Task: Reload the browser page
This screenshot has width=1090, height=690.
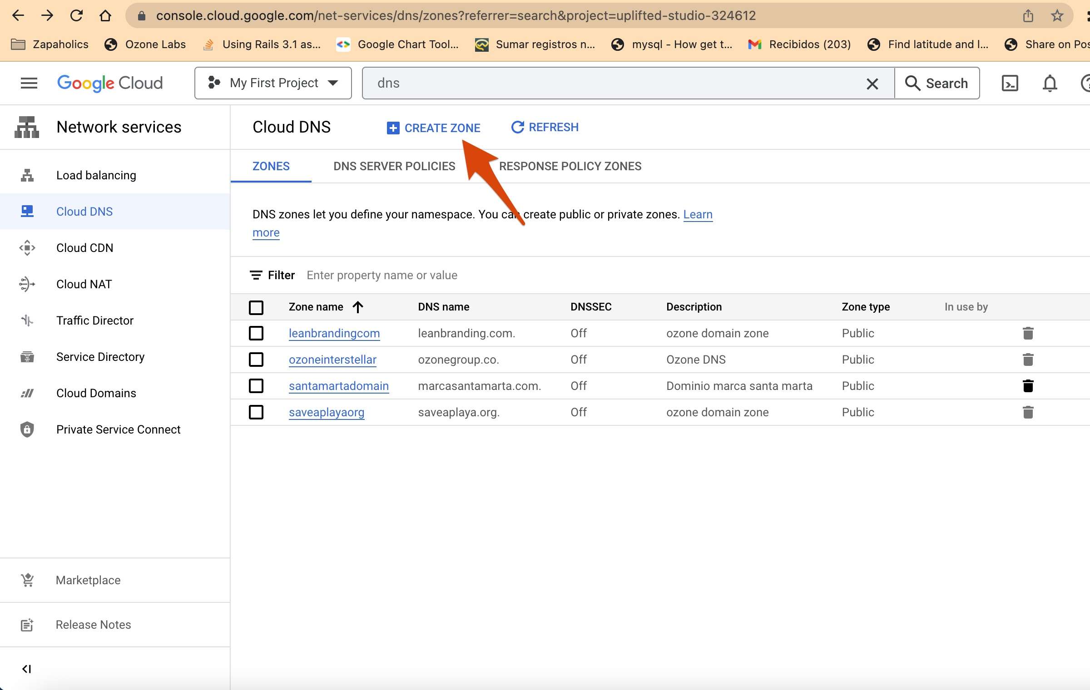Action: click(76, 15)
